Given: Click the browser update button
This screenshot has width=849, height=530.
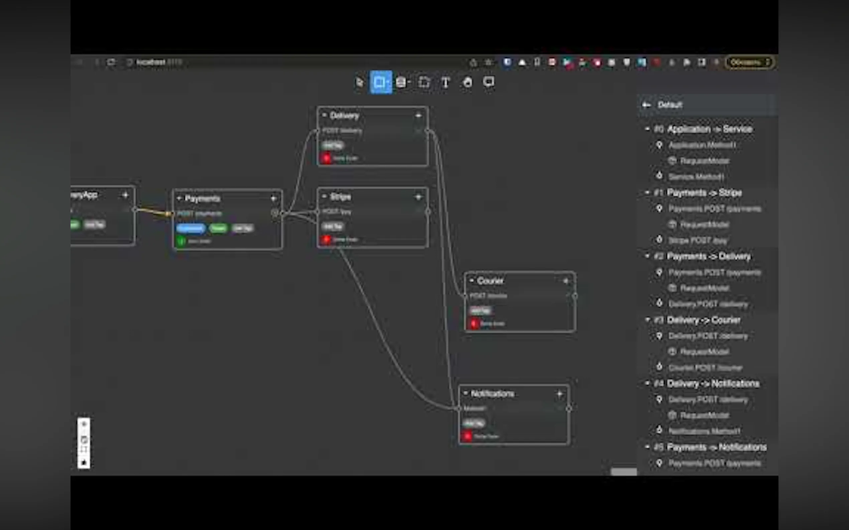Looking at the screenshot, I should [x=749, y=62].
